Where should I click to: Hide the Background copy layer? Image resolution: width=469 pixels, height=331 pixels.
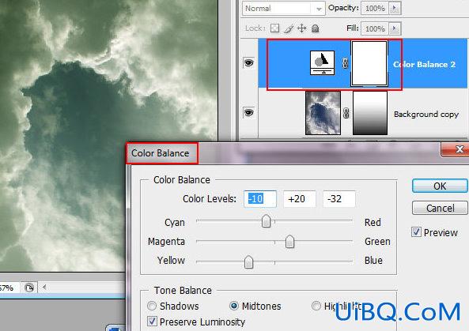[x=249, y=112]
